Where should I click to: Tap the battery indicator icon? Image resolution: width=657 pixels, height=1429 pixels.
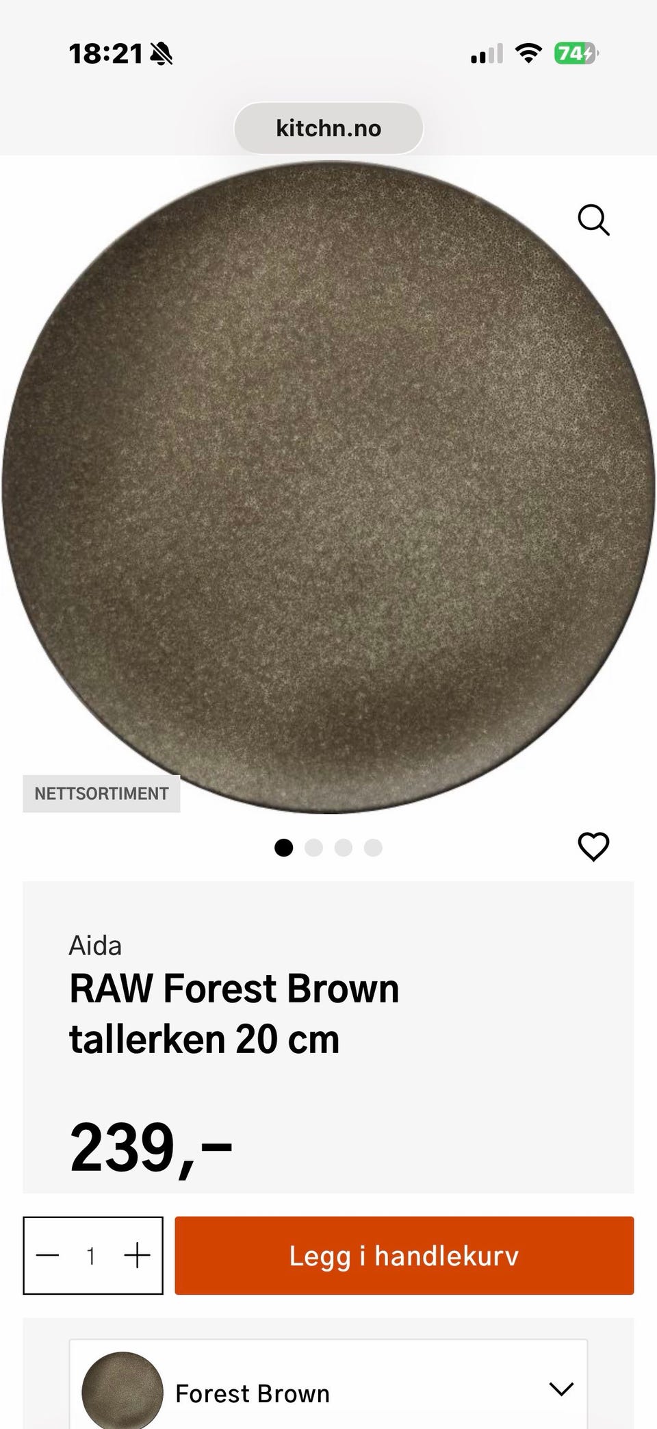click(x=576, y=53)
